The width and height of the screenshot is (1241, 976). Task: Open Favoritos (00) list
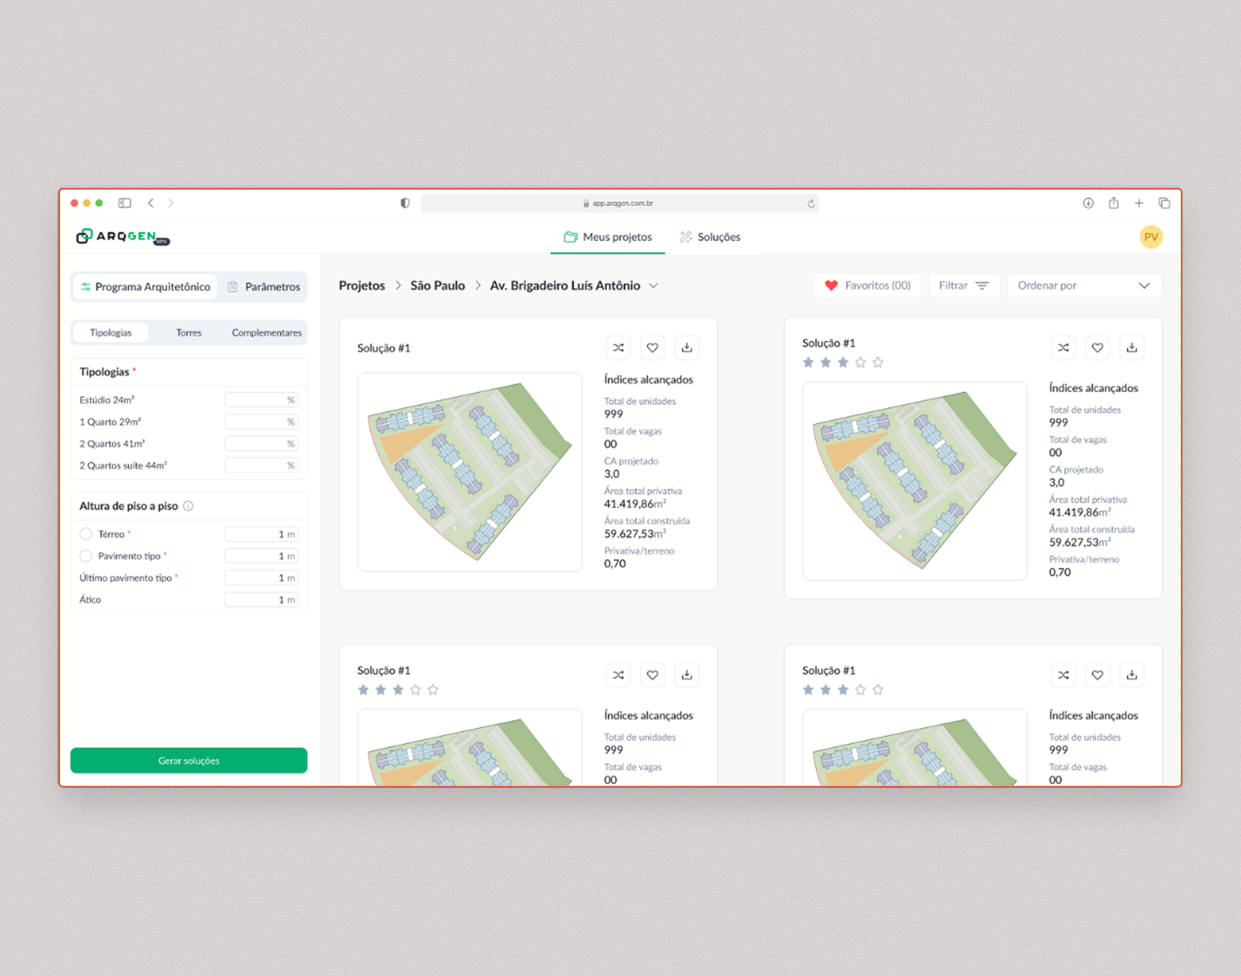point(867,286)
